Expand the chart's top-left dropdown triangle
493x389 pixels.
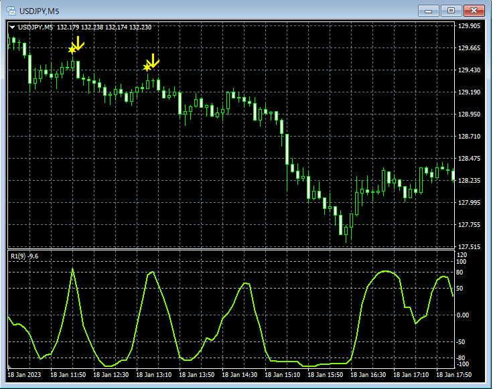tap(12, 27)
